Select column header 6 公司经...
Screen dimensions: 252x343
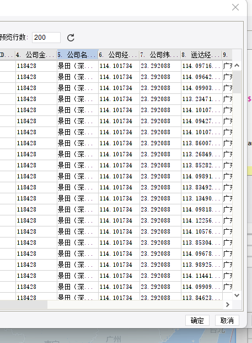point(119,55)
